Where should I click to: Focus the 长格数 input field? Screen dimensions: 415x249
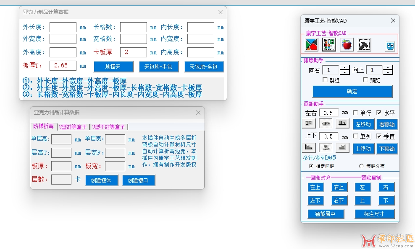[134, 27]
